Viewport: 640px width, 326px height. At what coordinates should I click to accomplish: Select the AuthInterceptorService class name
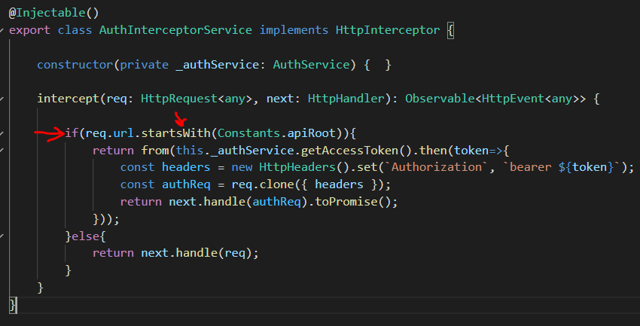175,30
